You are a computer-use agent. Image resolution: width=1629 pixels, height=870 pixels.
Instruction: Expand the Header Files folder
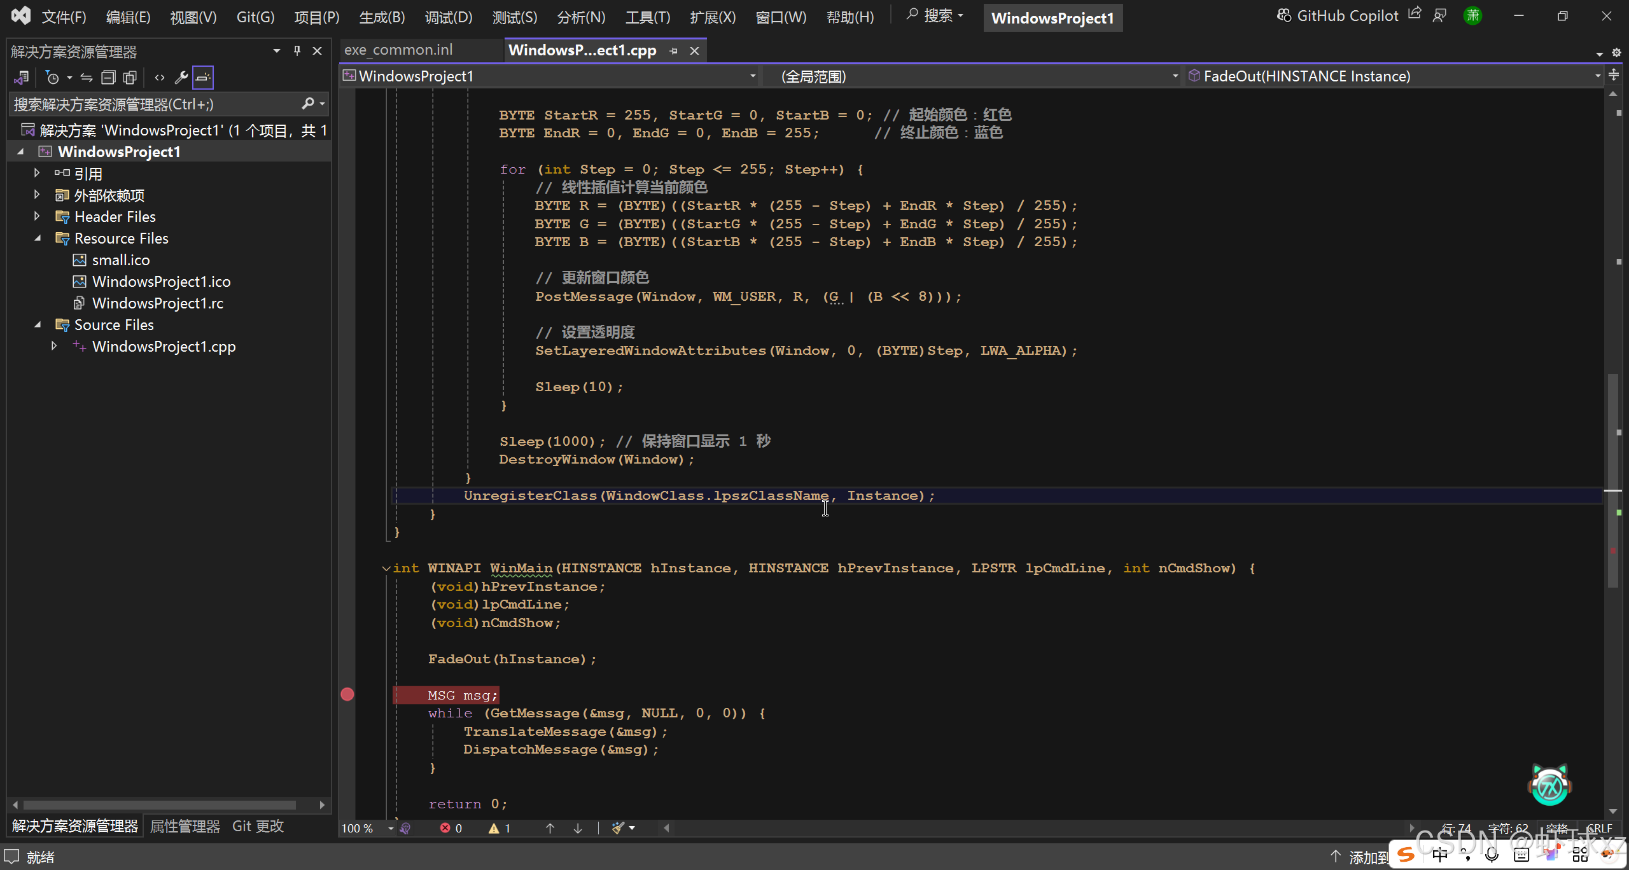38,217
